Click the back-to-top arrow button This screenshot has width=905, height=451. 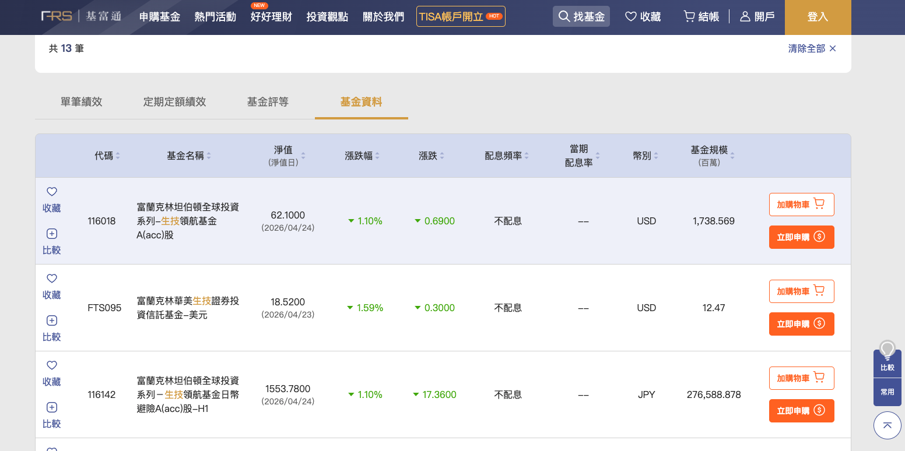(x=888, y=425)
